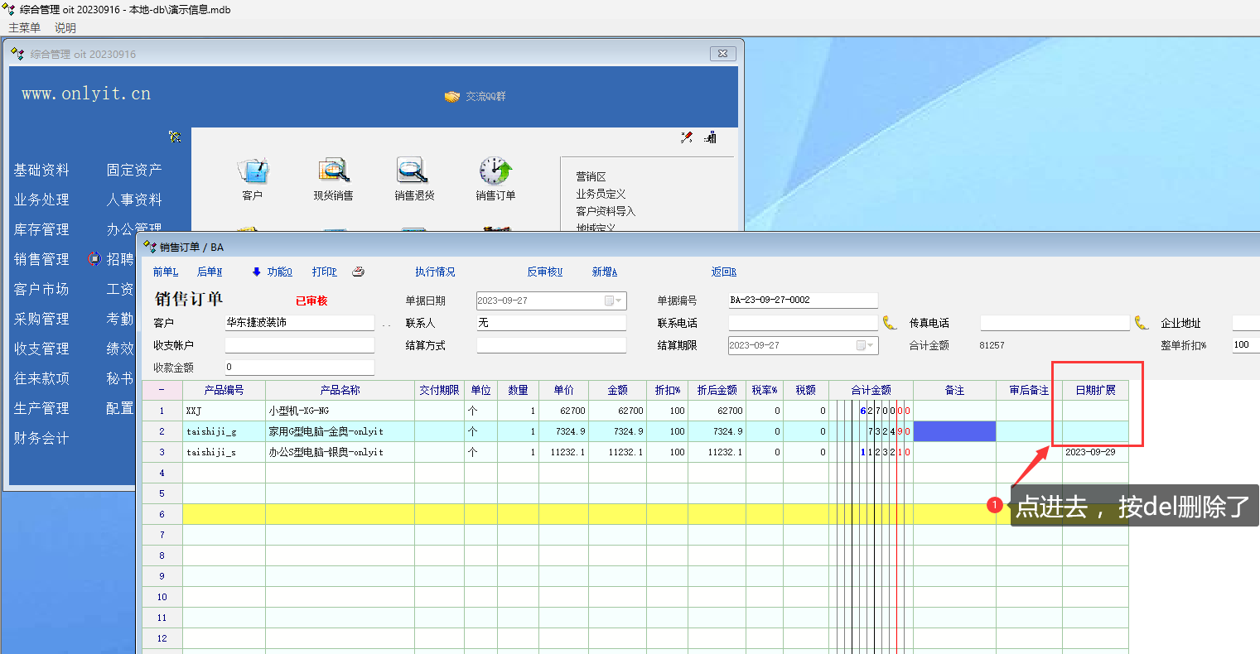Click the phone icon beside 联系电话 field
The image size is (1260, 654).
(890, 323)
